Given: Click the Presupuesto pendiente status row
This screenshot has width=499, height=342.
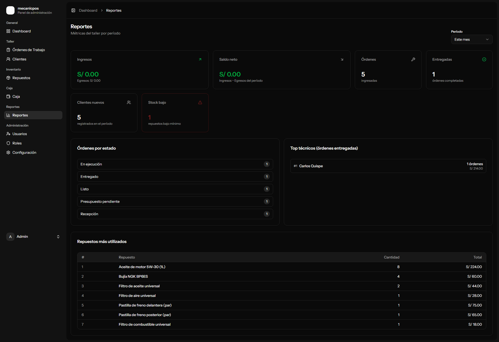Looking at the screenshot, I should coord(175,201).
